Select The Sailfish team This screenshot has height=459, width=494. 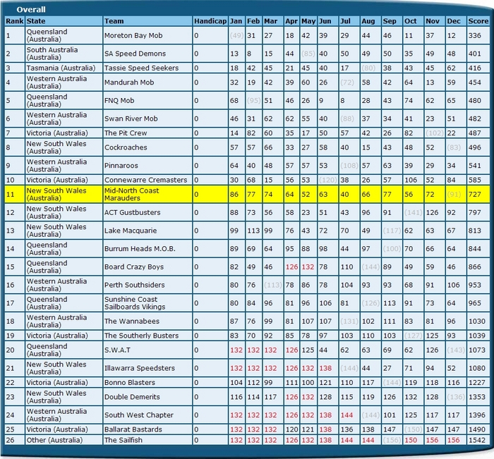(x=123, y=441)
